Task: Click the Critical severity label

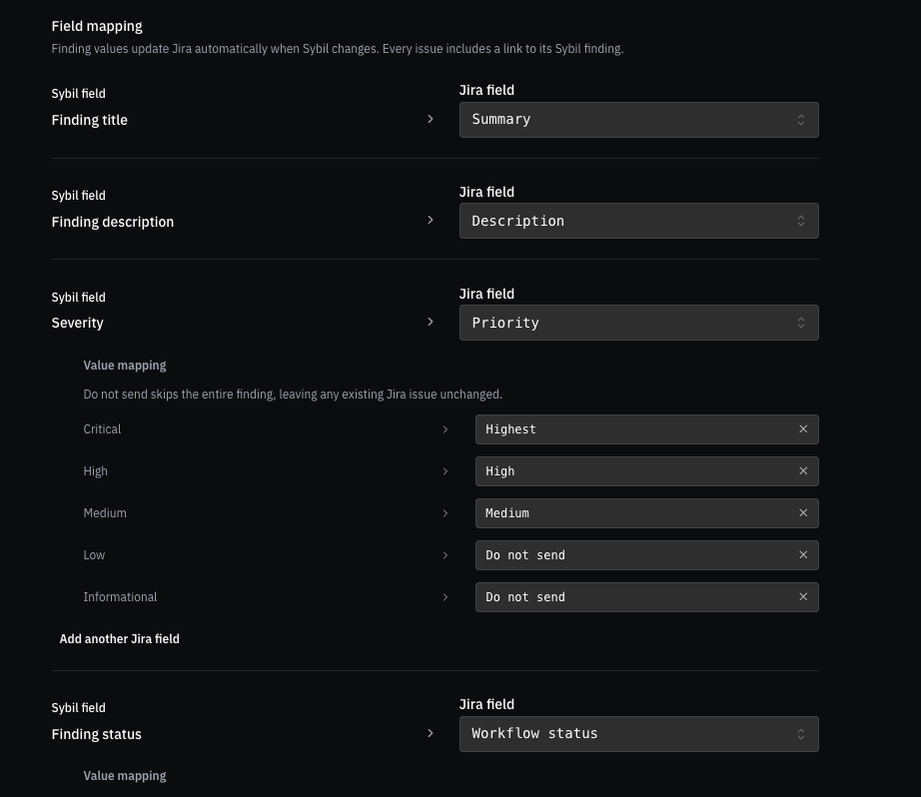Action: click(x=102, y=429)
